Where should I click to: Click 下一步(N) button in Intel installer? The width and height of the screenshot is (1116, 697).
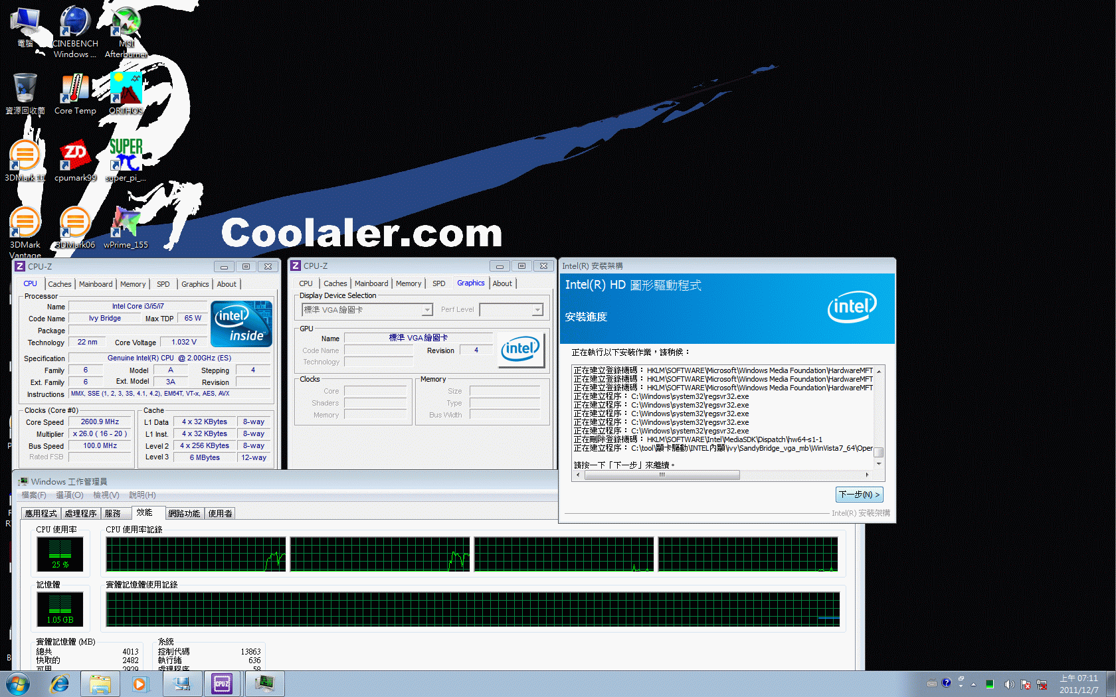pos(860,495)
